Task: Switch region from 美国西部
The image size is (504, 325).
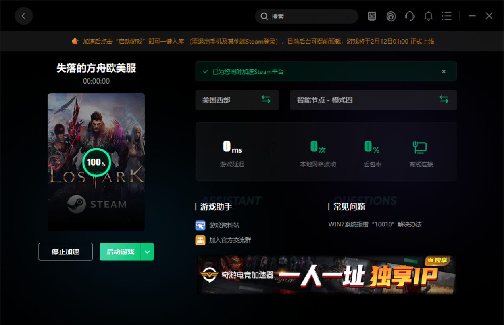Action: pyautogui.click(x=237, y=100)
